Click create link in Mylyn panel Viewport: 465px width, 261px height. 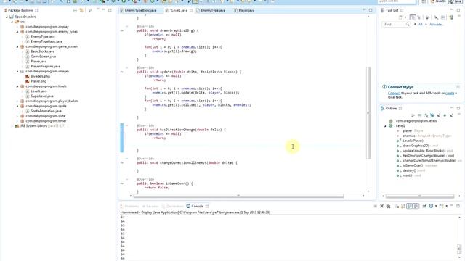(x=450, y=94)
